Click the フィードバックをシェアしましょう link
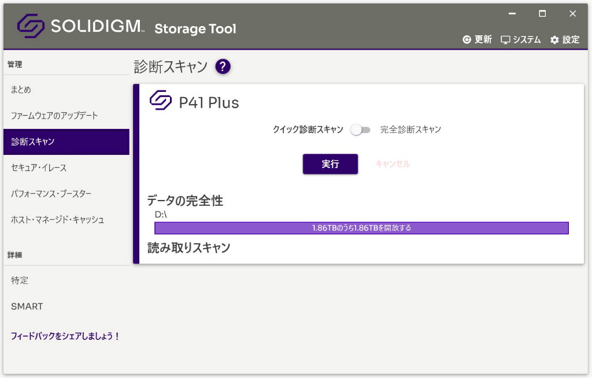The height and width of the screenshot is (378, 592). (65, 336)
